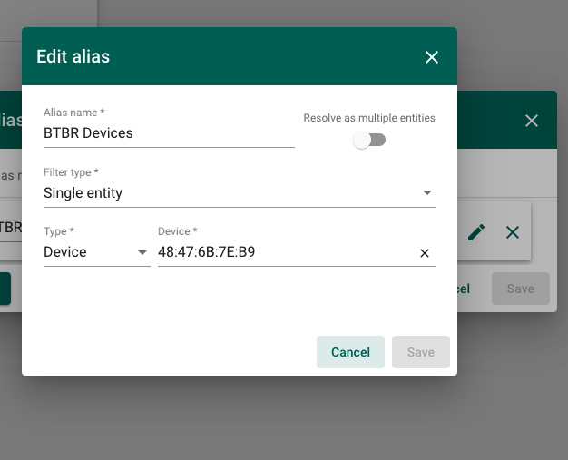Open the Filter type dropdown
Viewport: 568px width, 460px height.
pos(239,192)
